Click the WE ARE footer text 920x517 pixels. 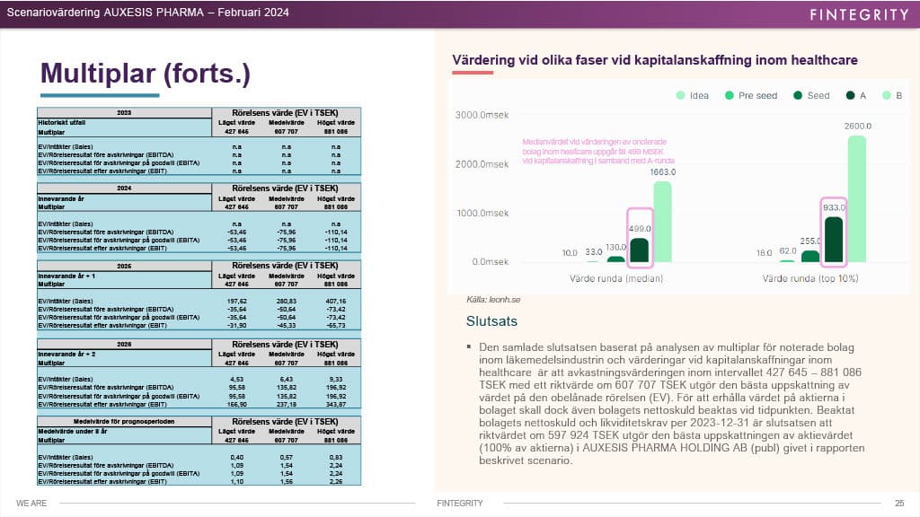click(x=31, y=503)
